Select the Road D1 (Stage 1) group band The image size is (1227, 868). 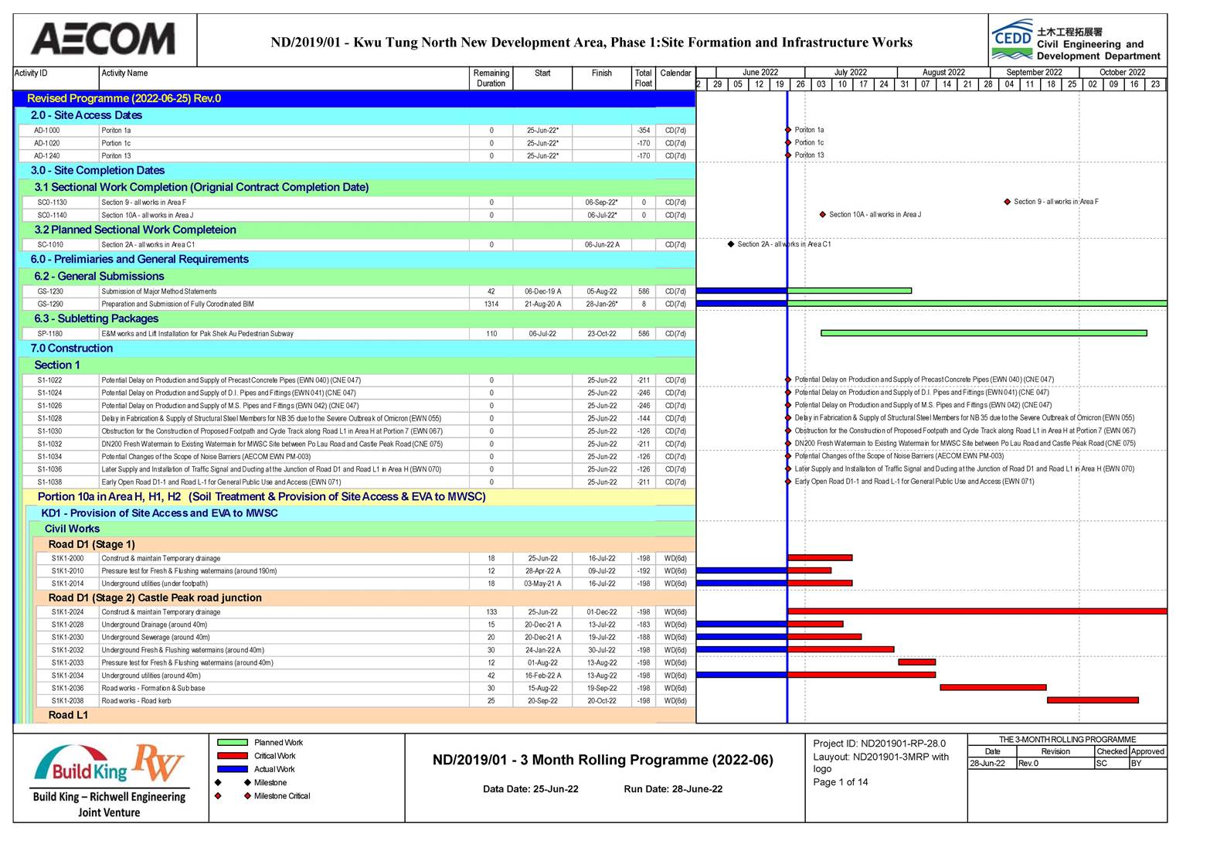pos(365,544)
